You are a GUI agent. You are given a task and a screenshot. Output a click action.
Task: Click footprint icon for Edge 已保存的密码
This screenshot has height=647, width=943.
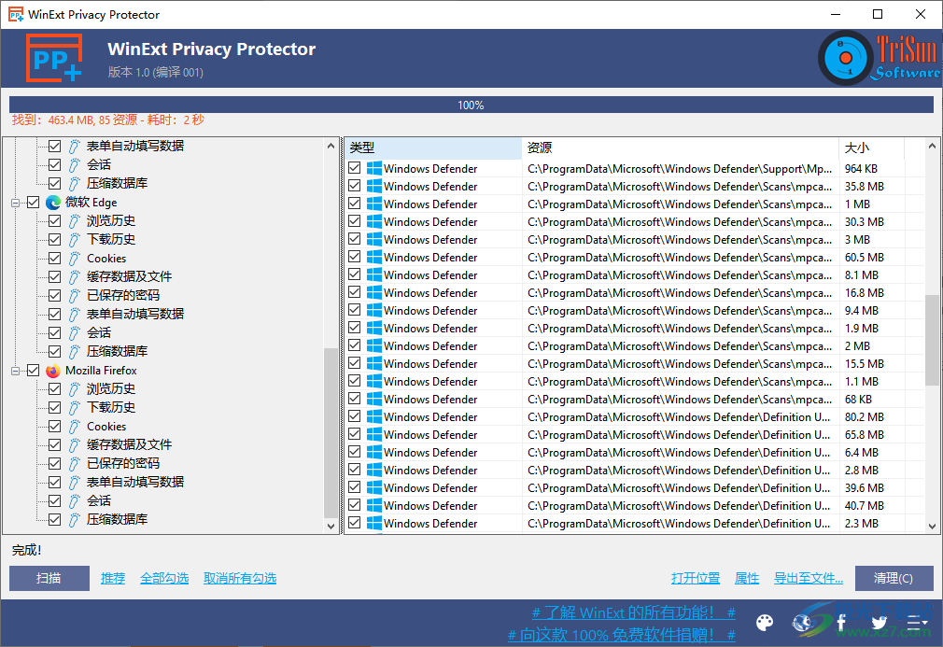point(74,296)
